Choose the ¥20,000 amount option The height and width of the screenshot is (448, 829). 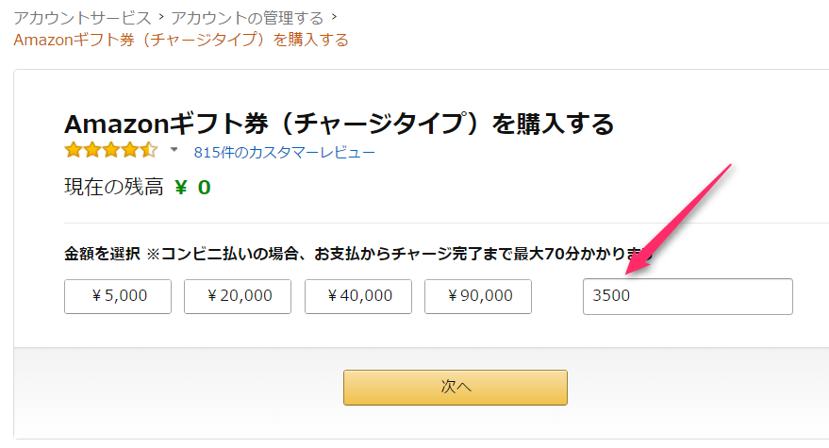pos(239,296)
